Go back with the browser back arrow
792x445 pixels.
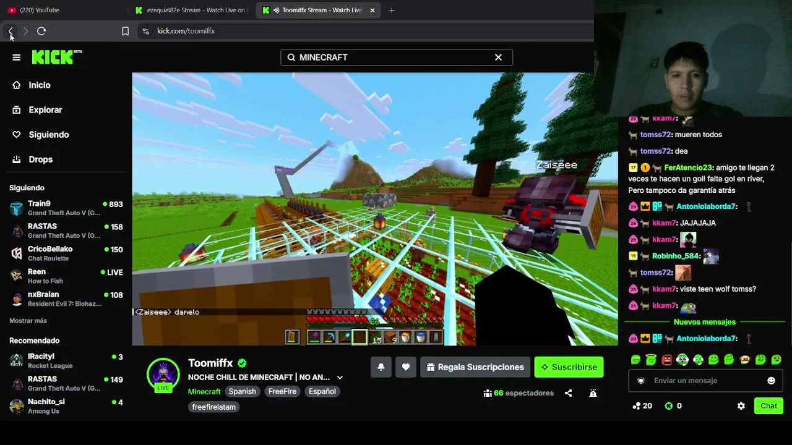point(11,31)
